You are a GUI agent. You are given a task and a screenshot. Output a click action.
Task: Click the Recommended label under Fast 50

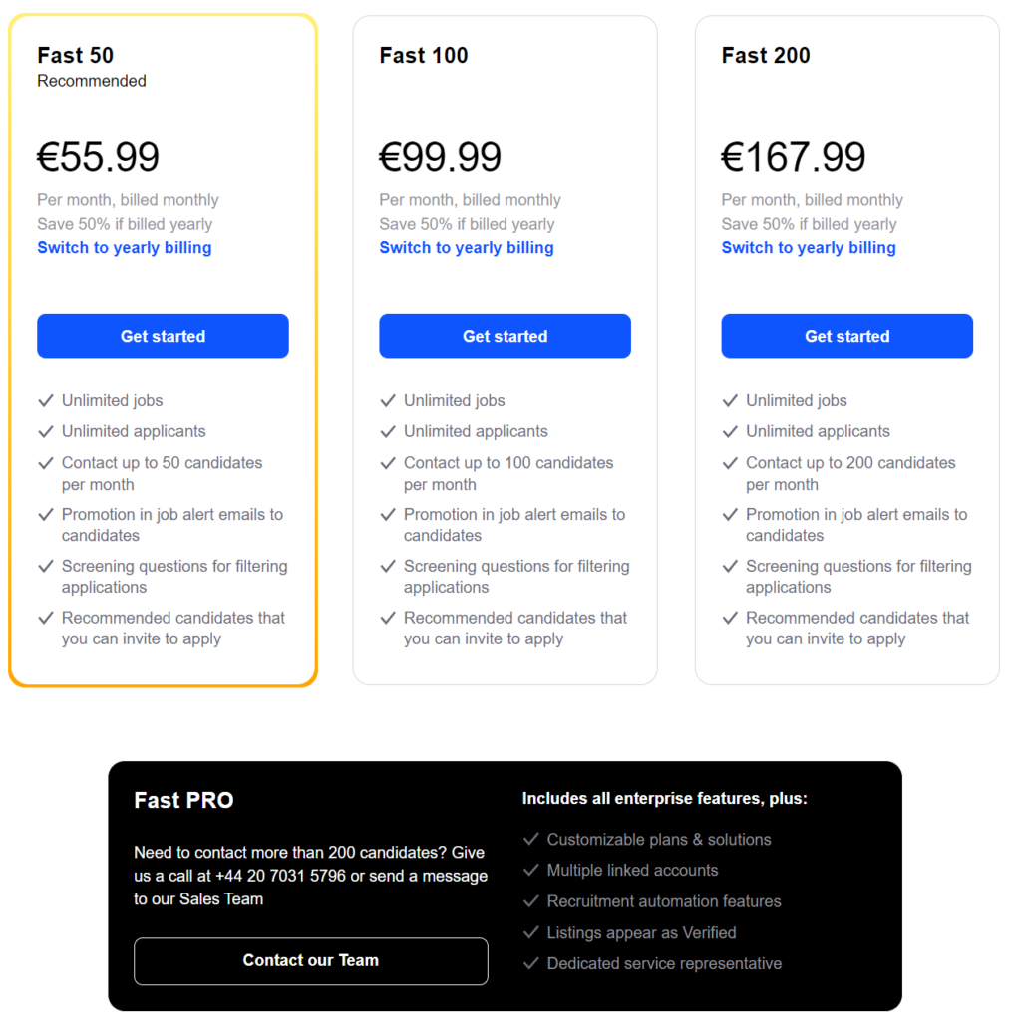92,81
